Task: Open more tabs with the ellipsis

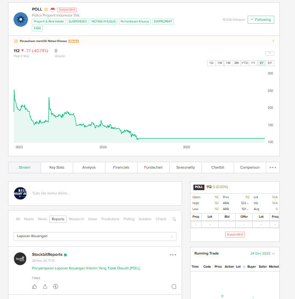Action: pos(273,167)
